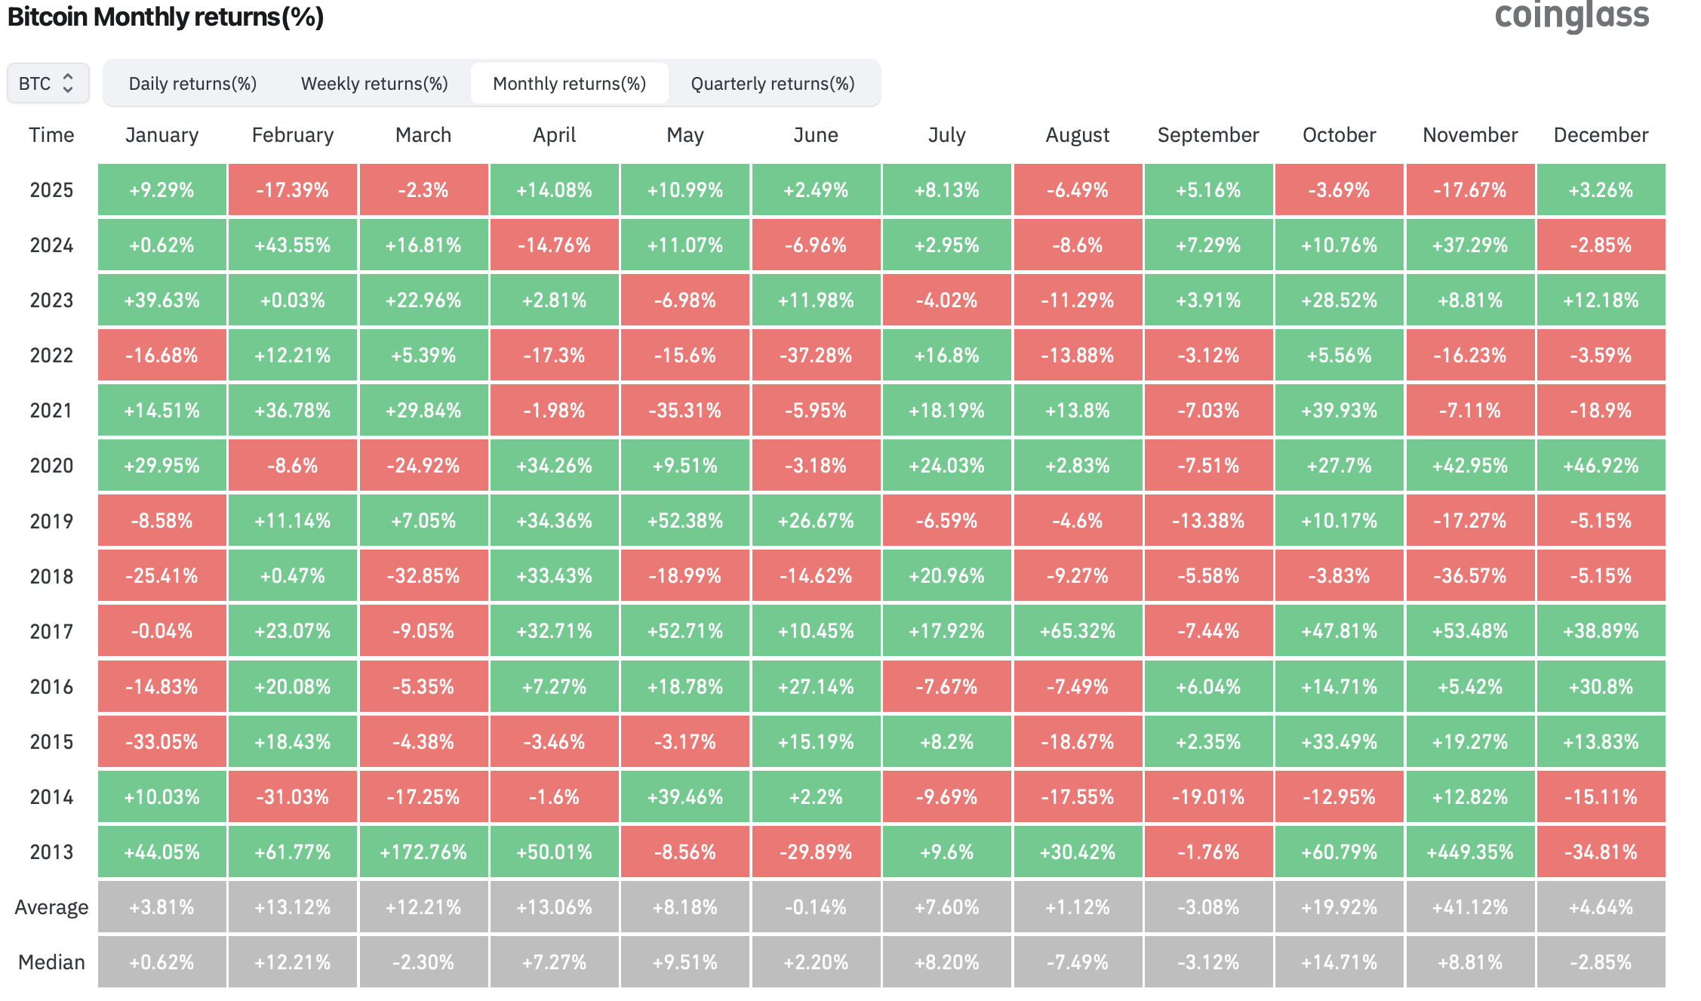Click the Median row label
The width and height of the screenshot is (1701, 1001).
51,962
